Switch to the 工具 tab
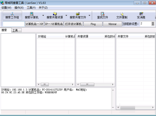The image size is (156, 116). [x=16, y=31]
